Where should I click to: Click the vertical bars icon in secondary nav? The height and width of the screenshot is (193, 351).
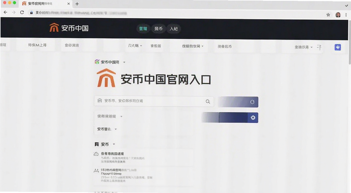pos(319,47)
